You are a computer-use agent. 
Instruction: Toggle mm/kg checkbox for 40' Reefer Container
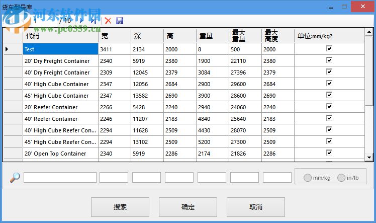pos(329,118)
